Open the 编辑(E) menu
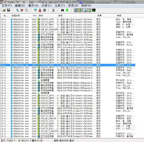Image resolution: width=144 pixels, height=142 pixels. click(20, 5)
